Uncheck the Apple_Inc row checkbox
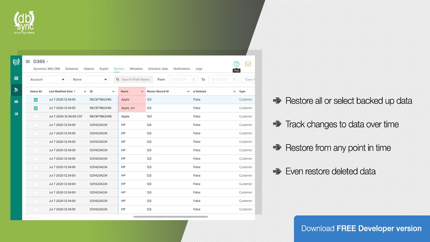The height and width of the screenshot is (242, 430). pyautogui.click(x=36, y=108)
